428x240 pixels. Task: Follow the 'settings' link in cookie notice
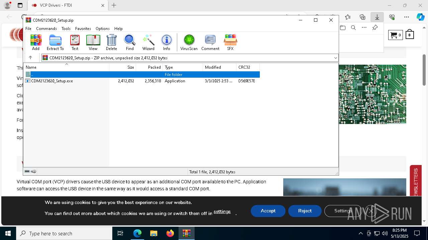222,212
